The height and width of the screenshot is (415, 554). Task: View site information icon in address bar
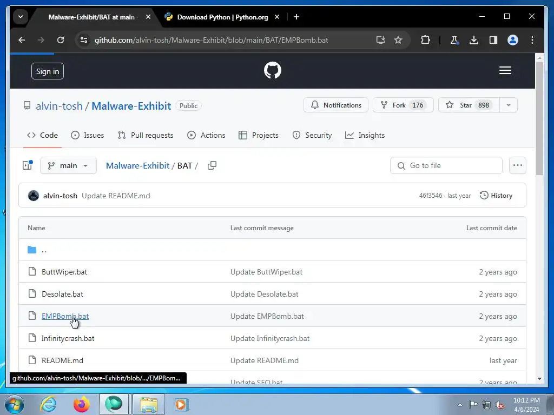[x=84, y=40]
